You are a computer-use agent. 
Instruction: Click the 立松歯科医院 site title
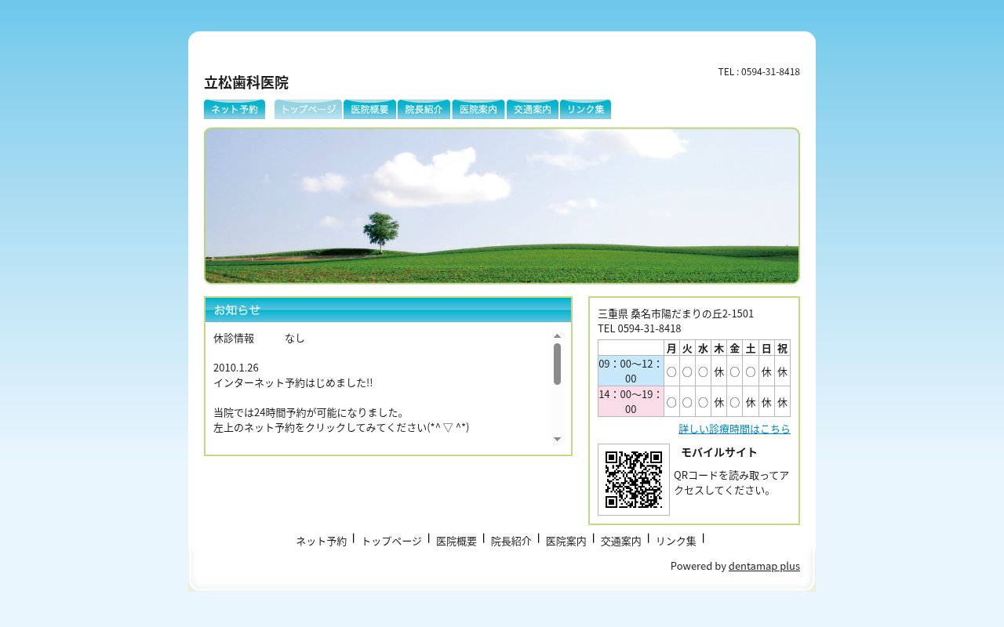tap(246, 82)
